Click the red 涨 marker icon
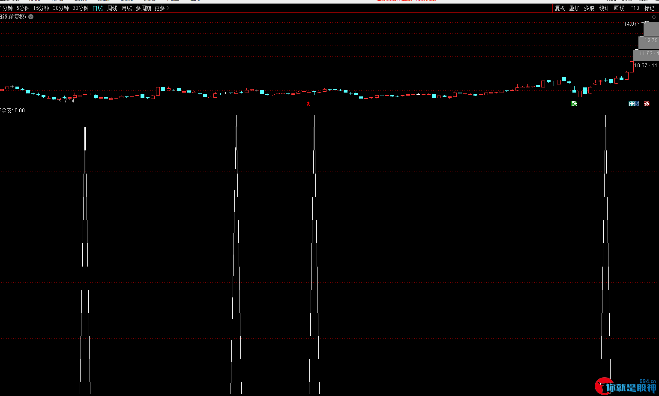Image resolution: width=659 pixels, height=396 pixels. click(x=647, y=103)
